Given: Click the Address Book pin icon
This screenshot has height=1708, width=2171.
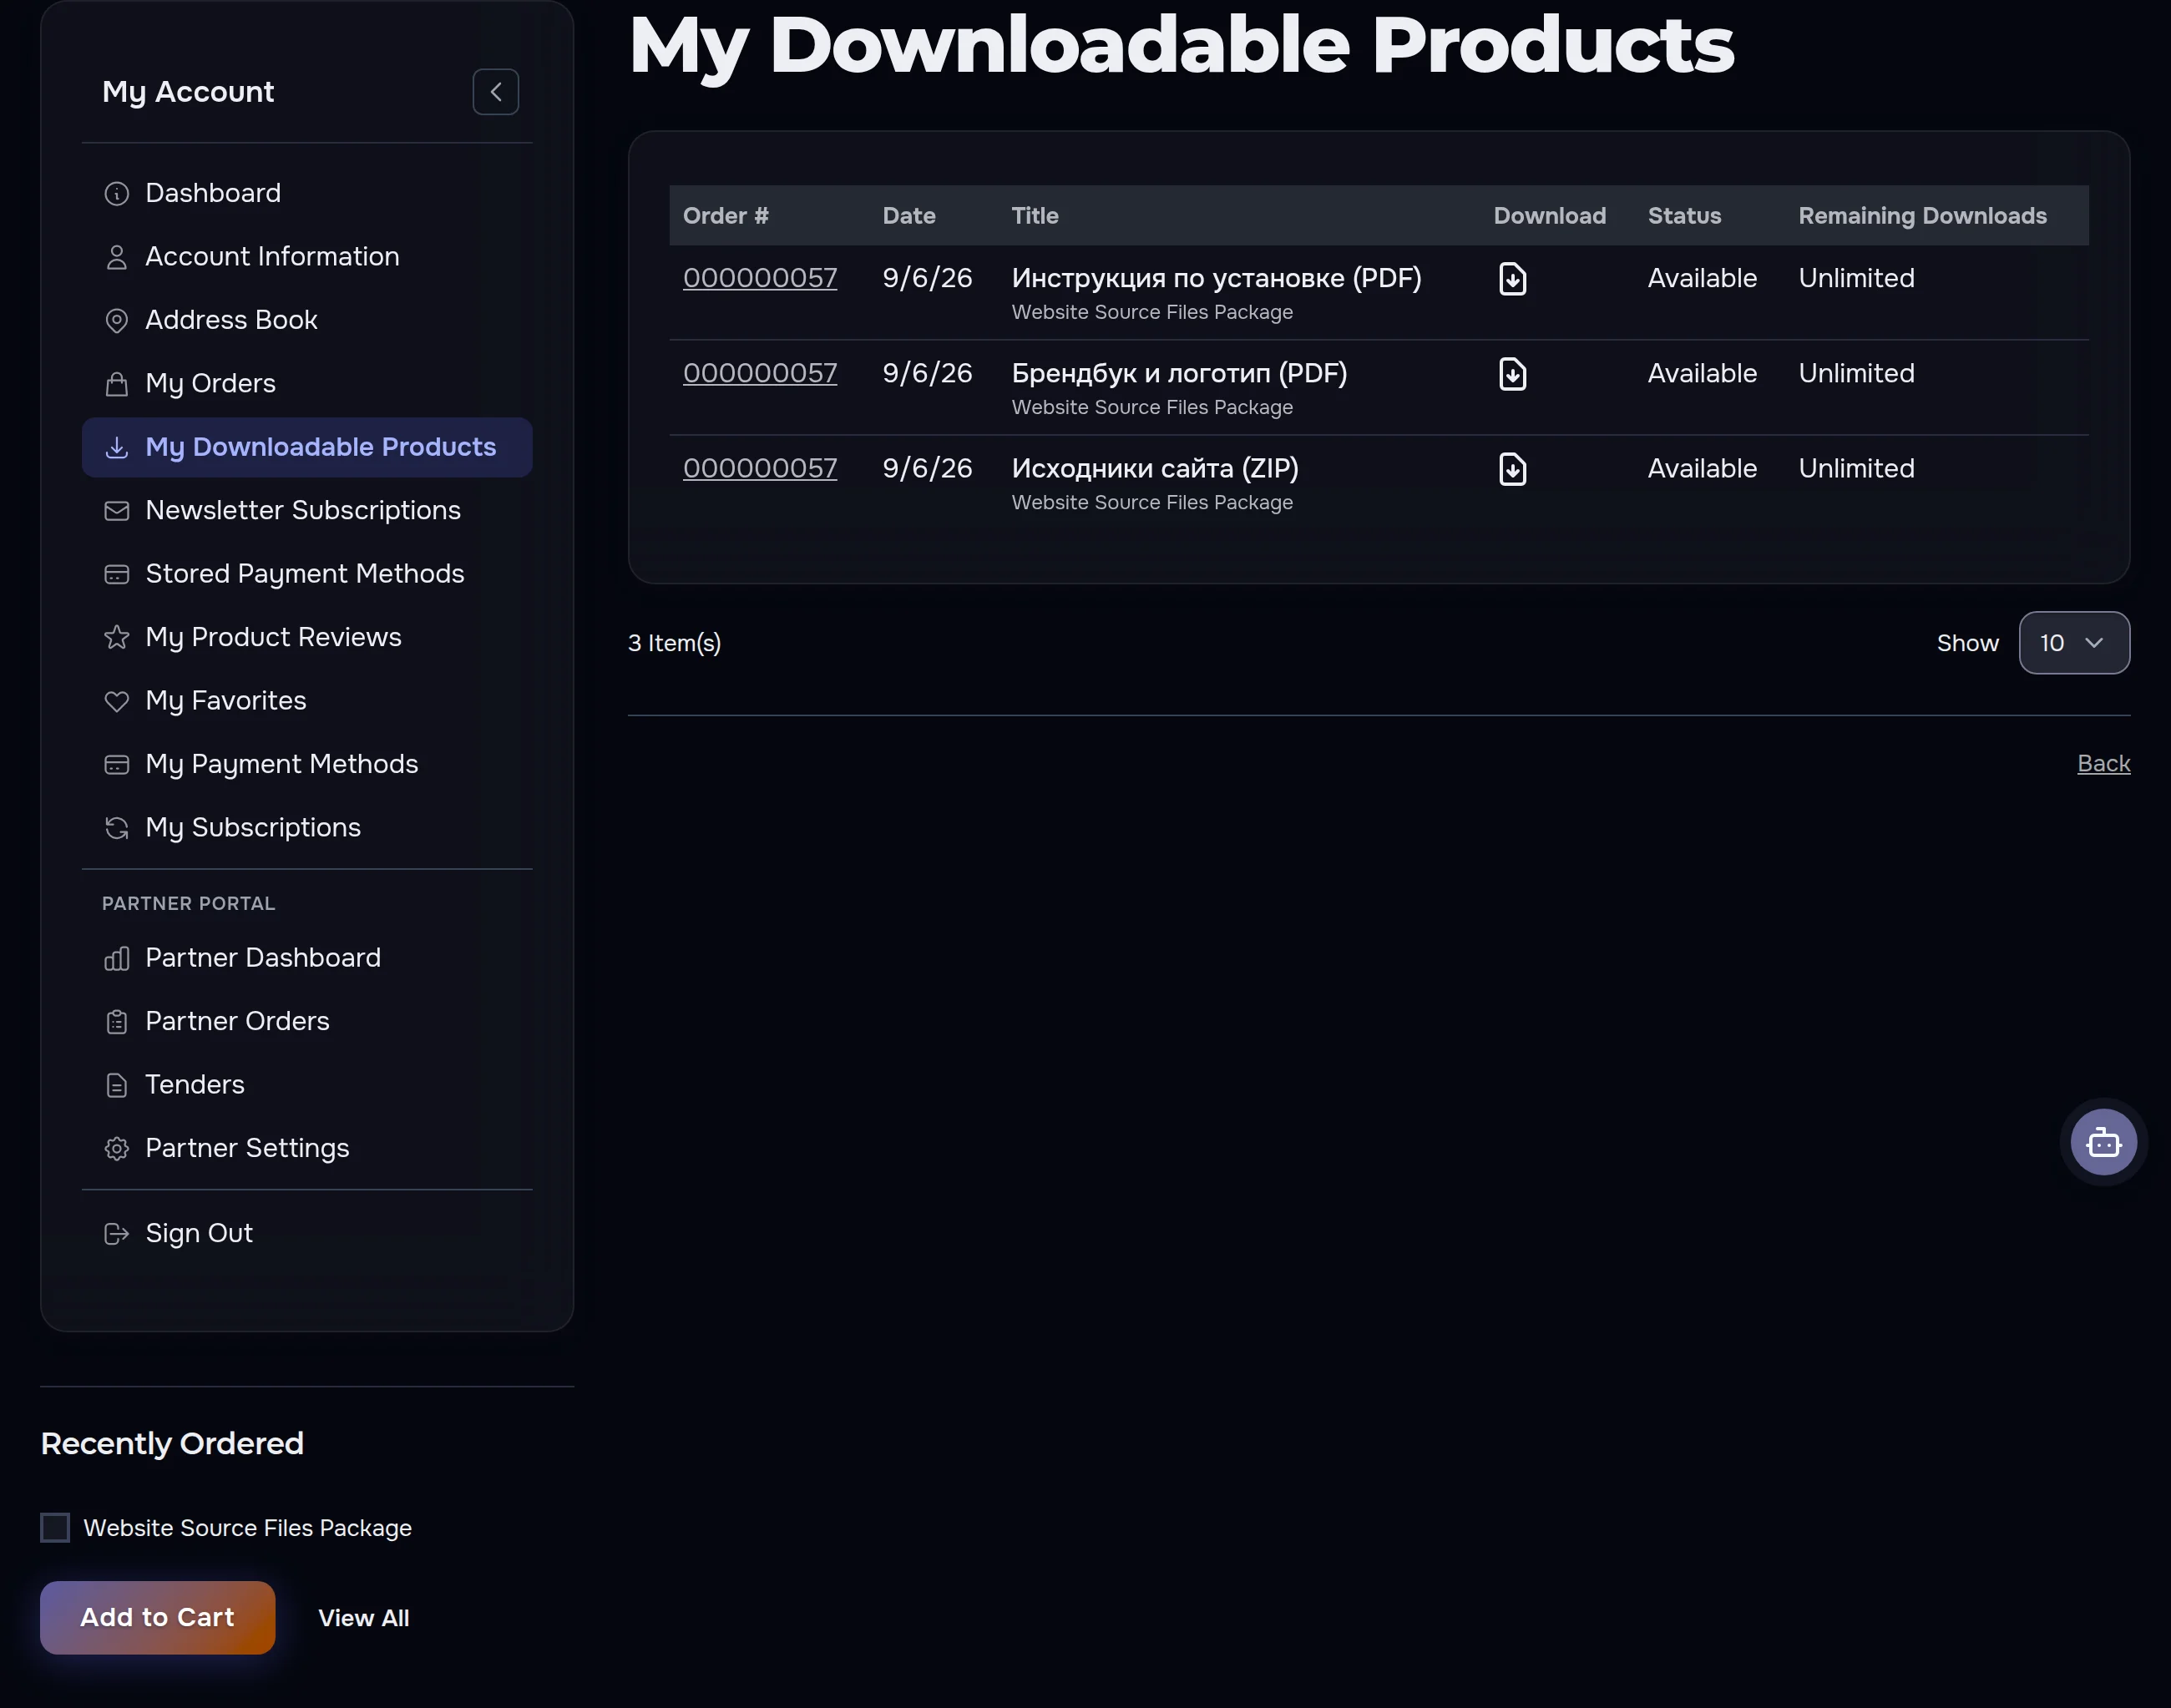Looking at the screenshot, I should pyautogui.click(x=117, y=320).
